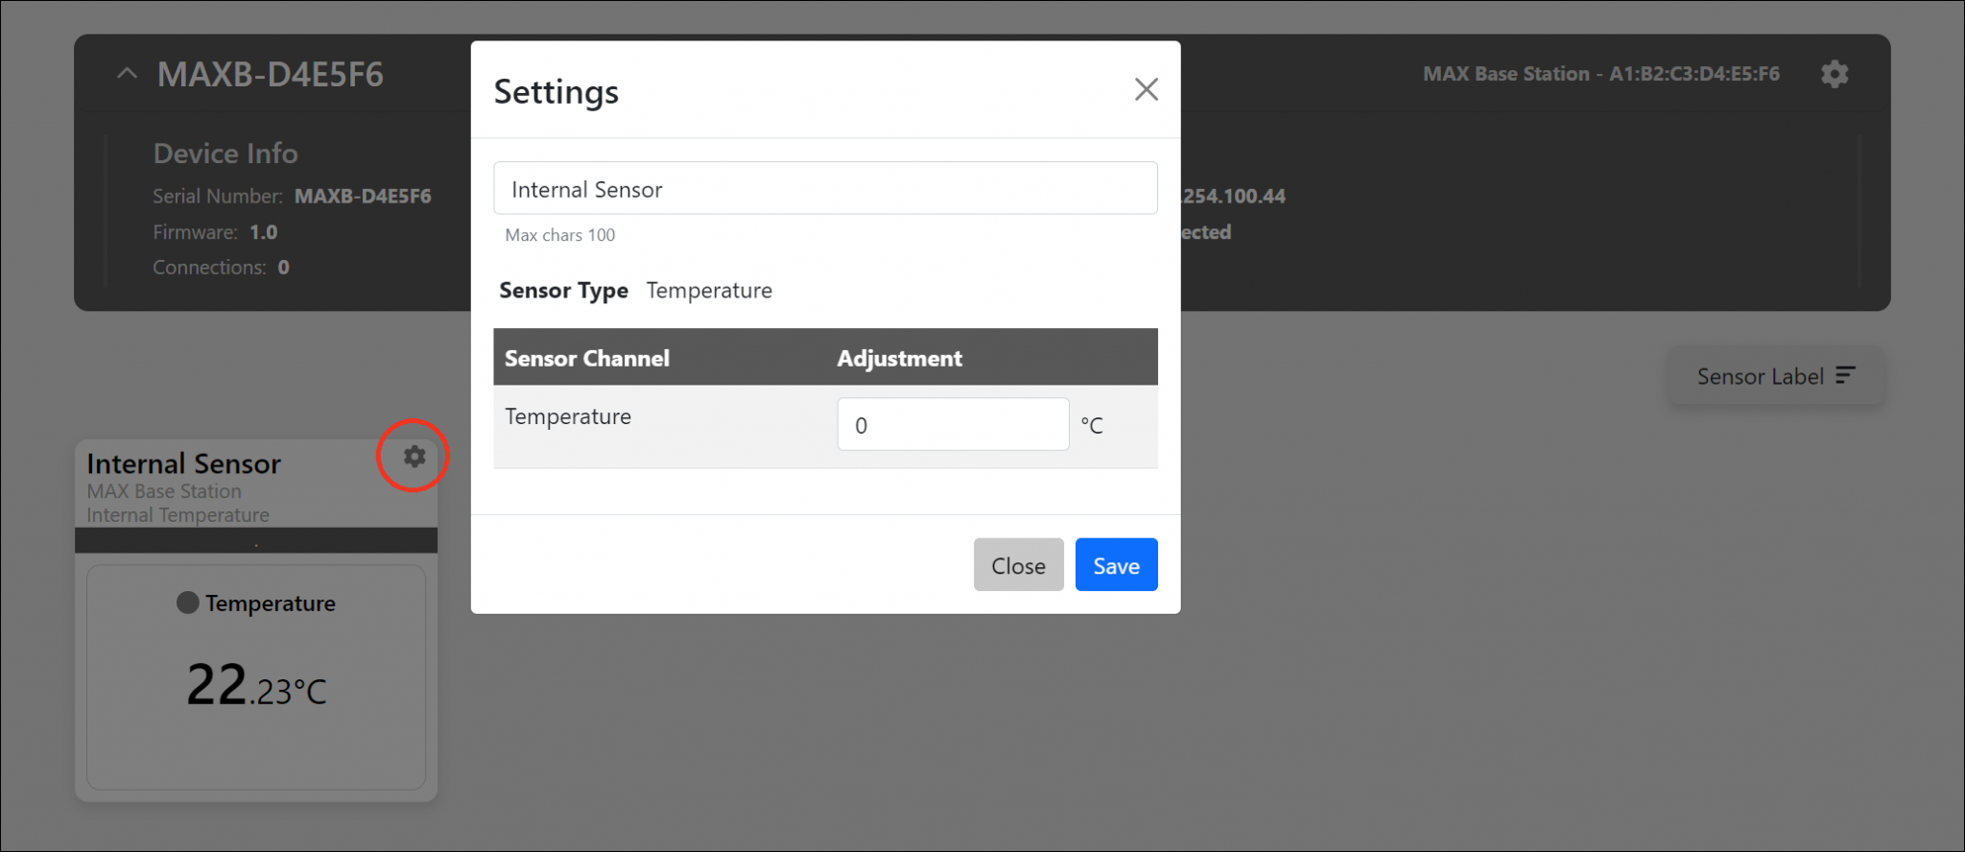Click the serial number value MAXB-D4E5F6

tap(363, 197)
